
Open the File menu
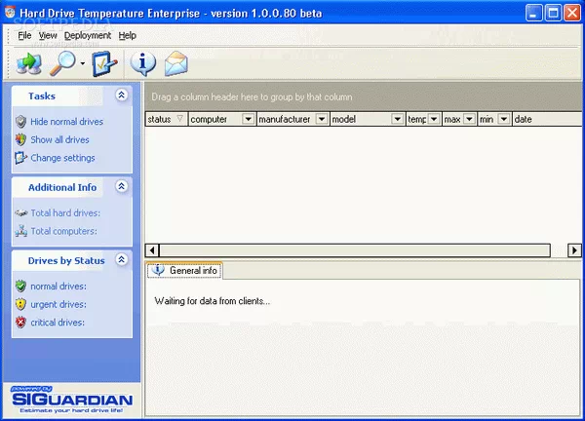pos(24,35)
